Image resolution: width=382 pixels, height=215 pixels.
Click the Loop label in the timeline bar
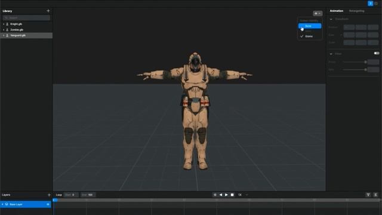click(58, 195)
